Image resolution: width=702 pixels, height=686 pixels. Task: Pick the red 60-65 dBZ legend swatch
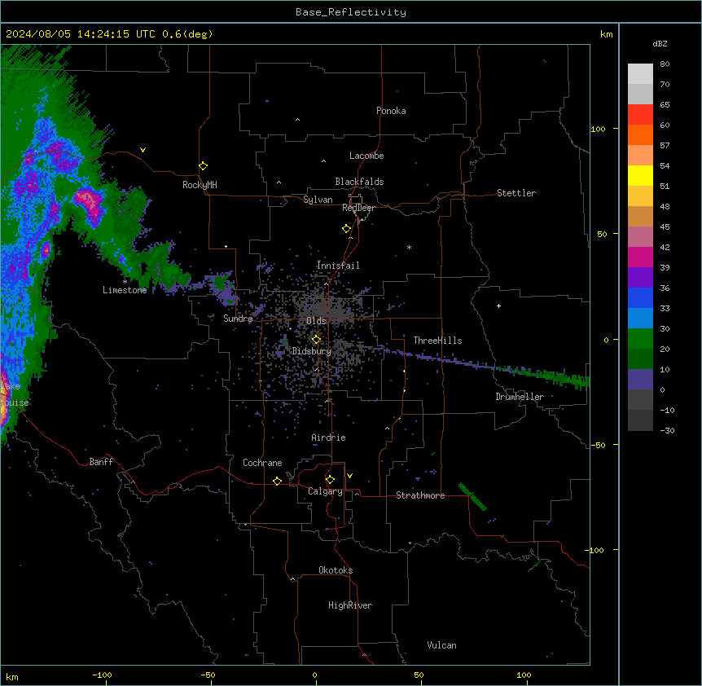coord(640,115)
